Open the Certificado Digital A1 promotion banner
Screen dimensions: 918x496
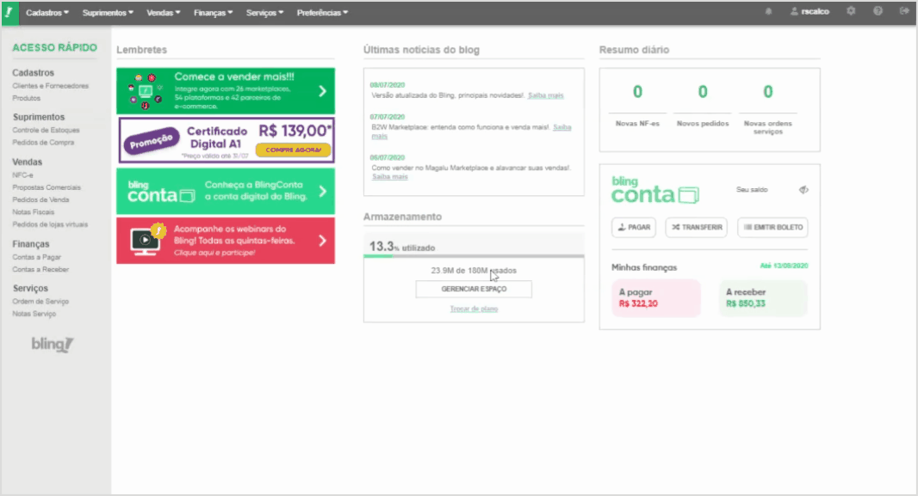click(x=226, y=140)
